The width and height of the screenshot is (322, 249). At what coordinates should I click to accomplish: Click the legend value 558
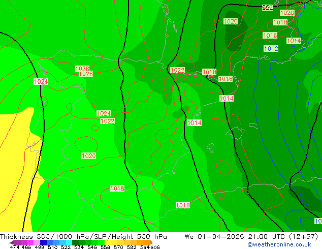click(x=105, y=247)
